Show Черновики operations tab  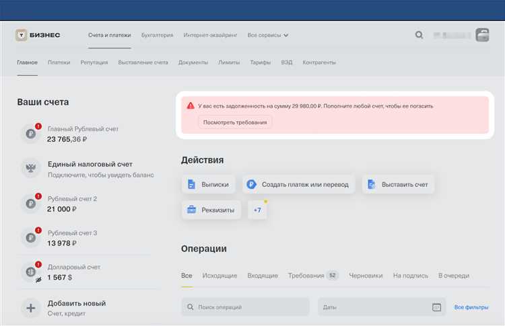coord(366,276)
